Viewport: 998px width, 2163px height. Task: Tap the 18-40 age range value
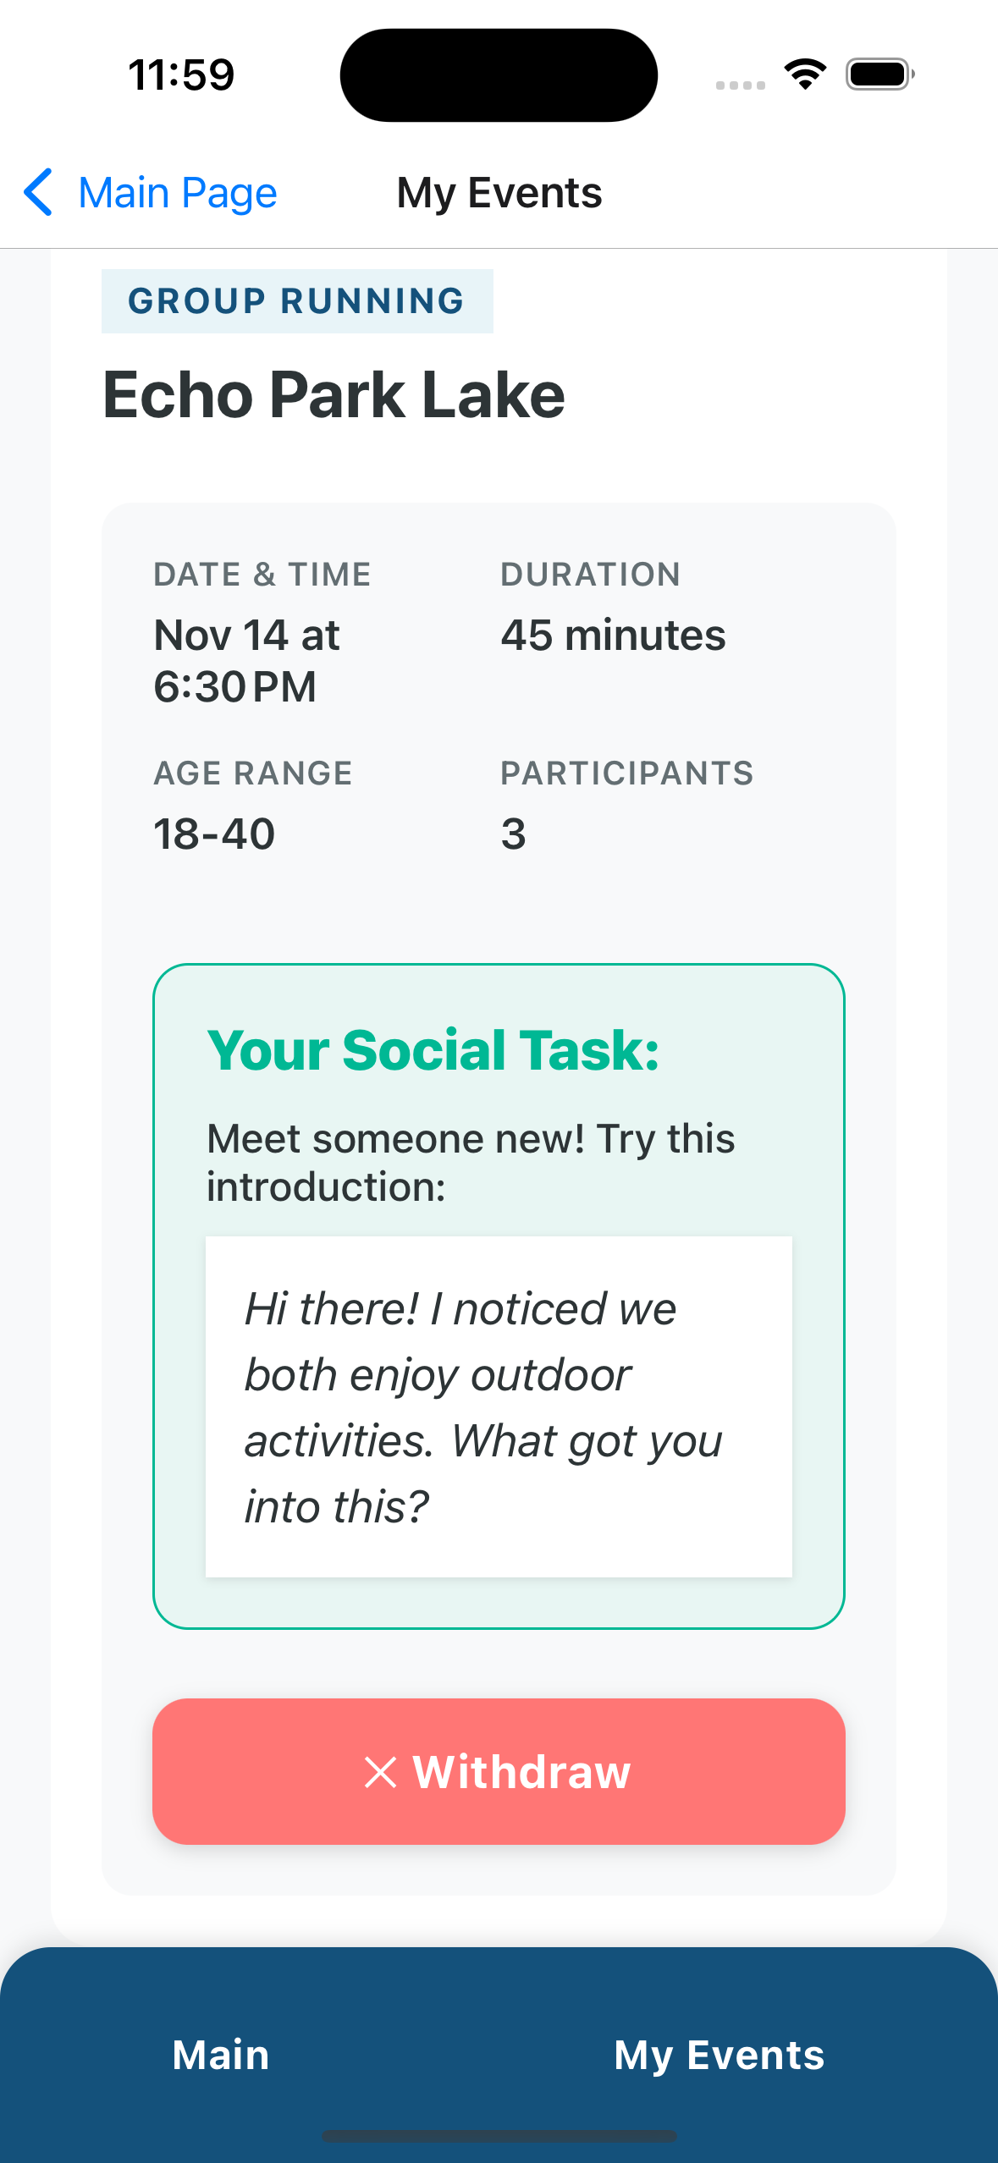tap(214, 834)
